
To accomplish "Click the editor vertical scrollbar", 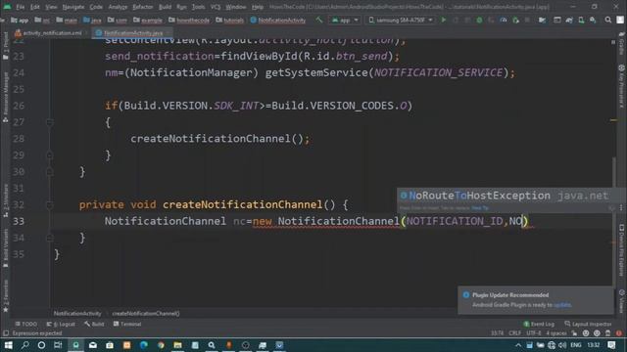I will (x=613, y=222).
